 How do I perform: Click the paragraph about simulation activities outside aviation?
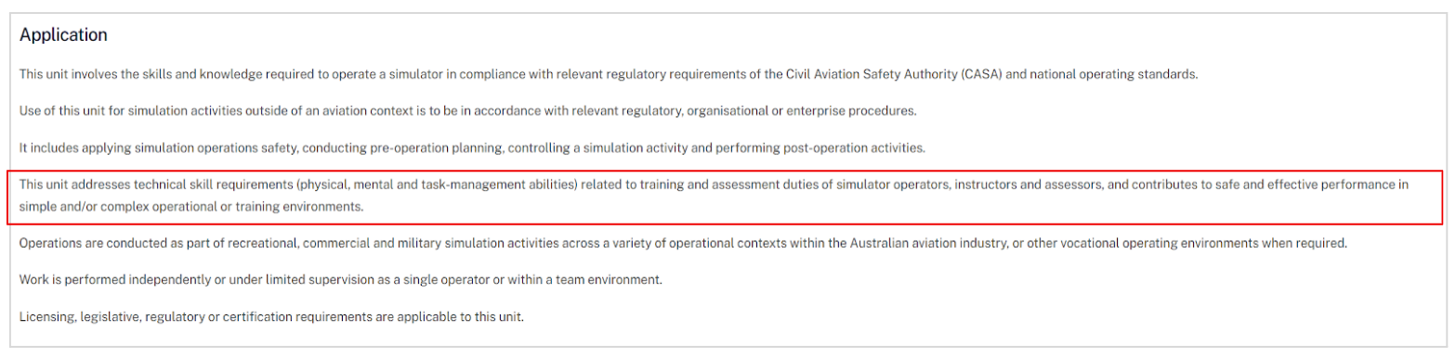[468, 110]
